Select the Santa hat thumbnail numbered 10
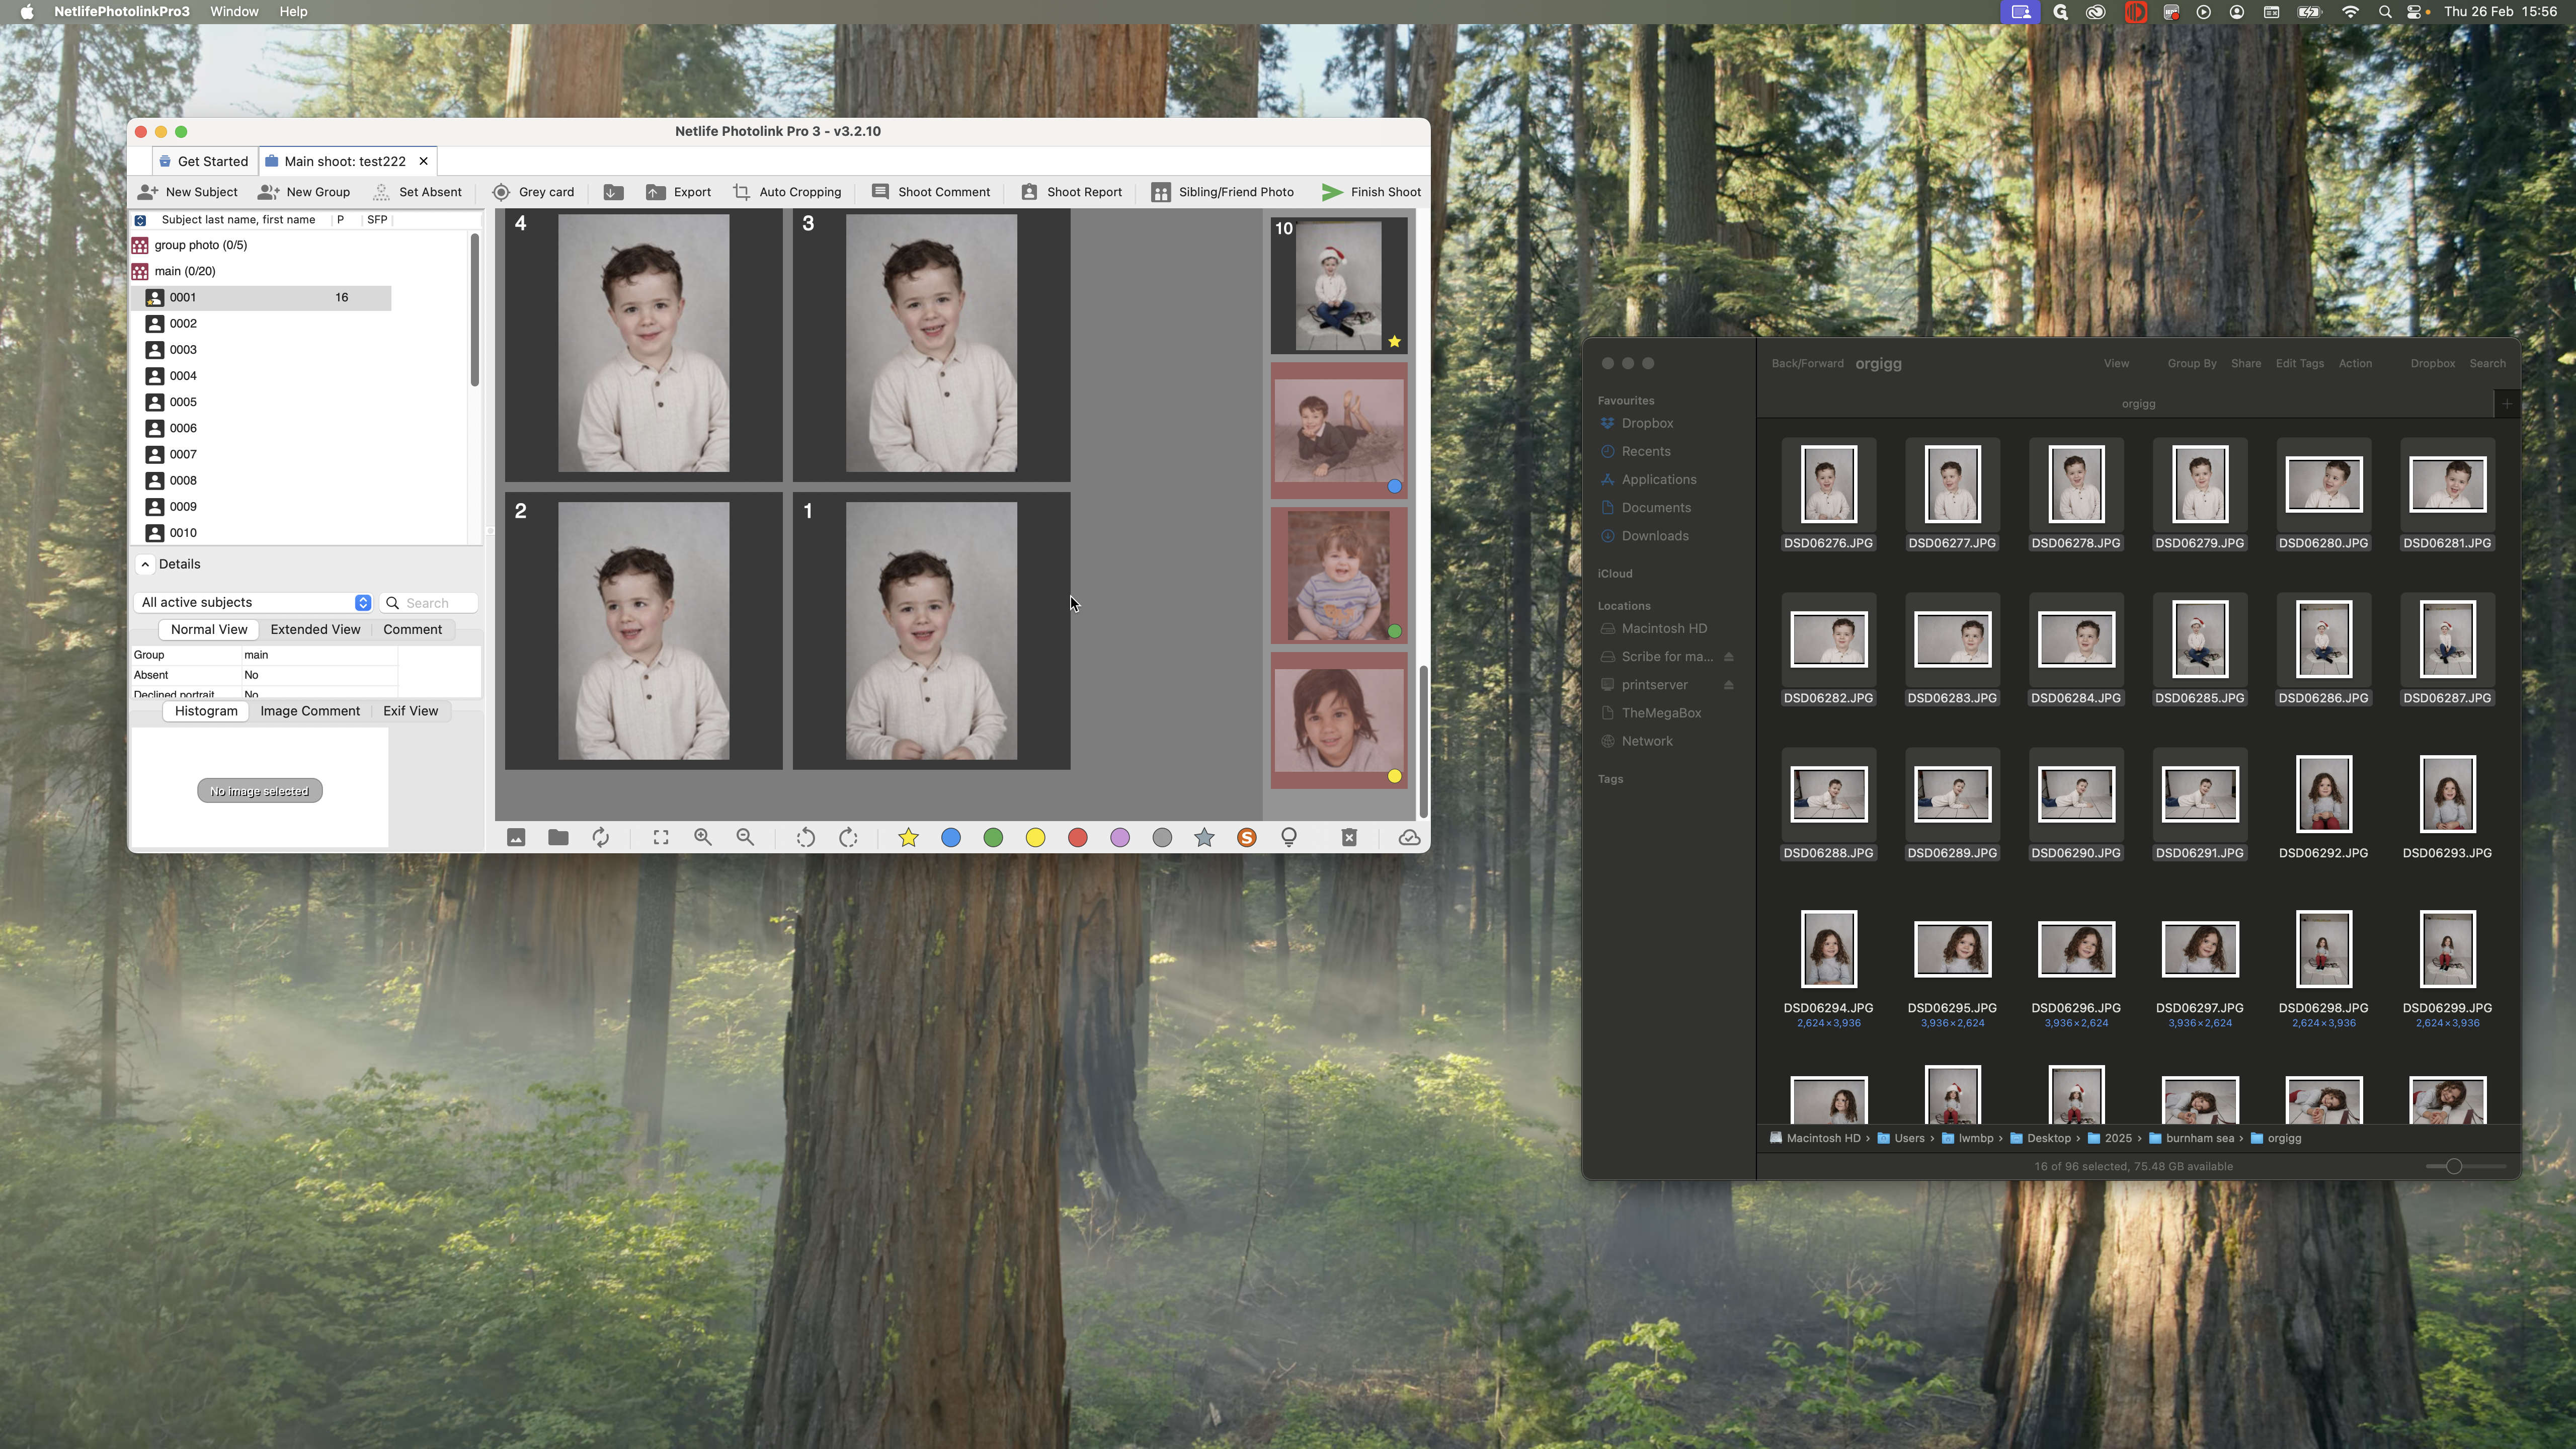The height and width of the screenshot is (1449, 2576). coord(1338,286)
